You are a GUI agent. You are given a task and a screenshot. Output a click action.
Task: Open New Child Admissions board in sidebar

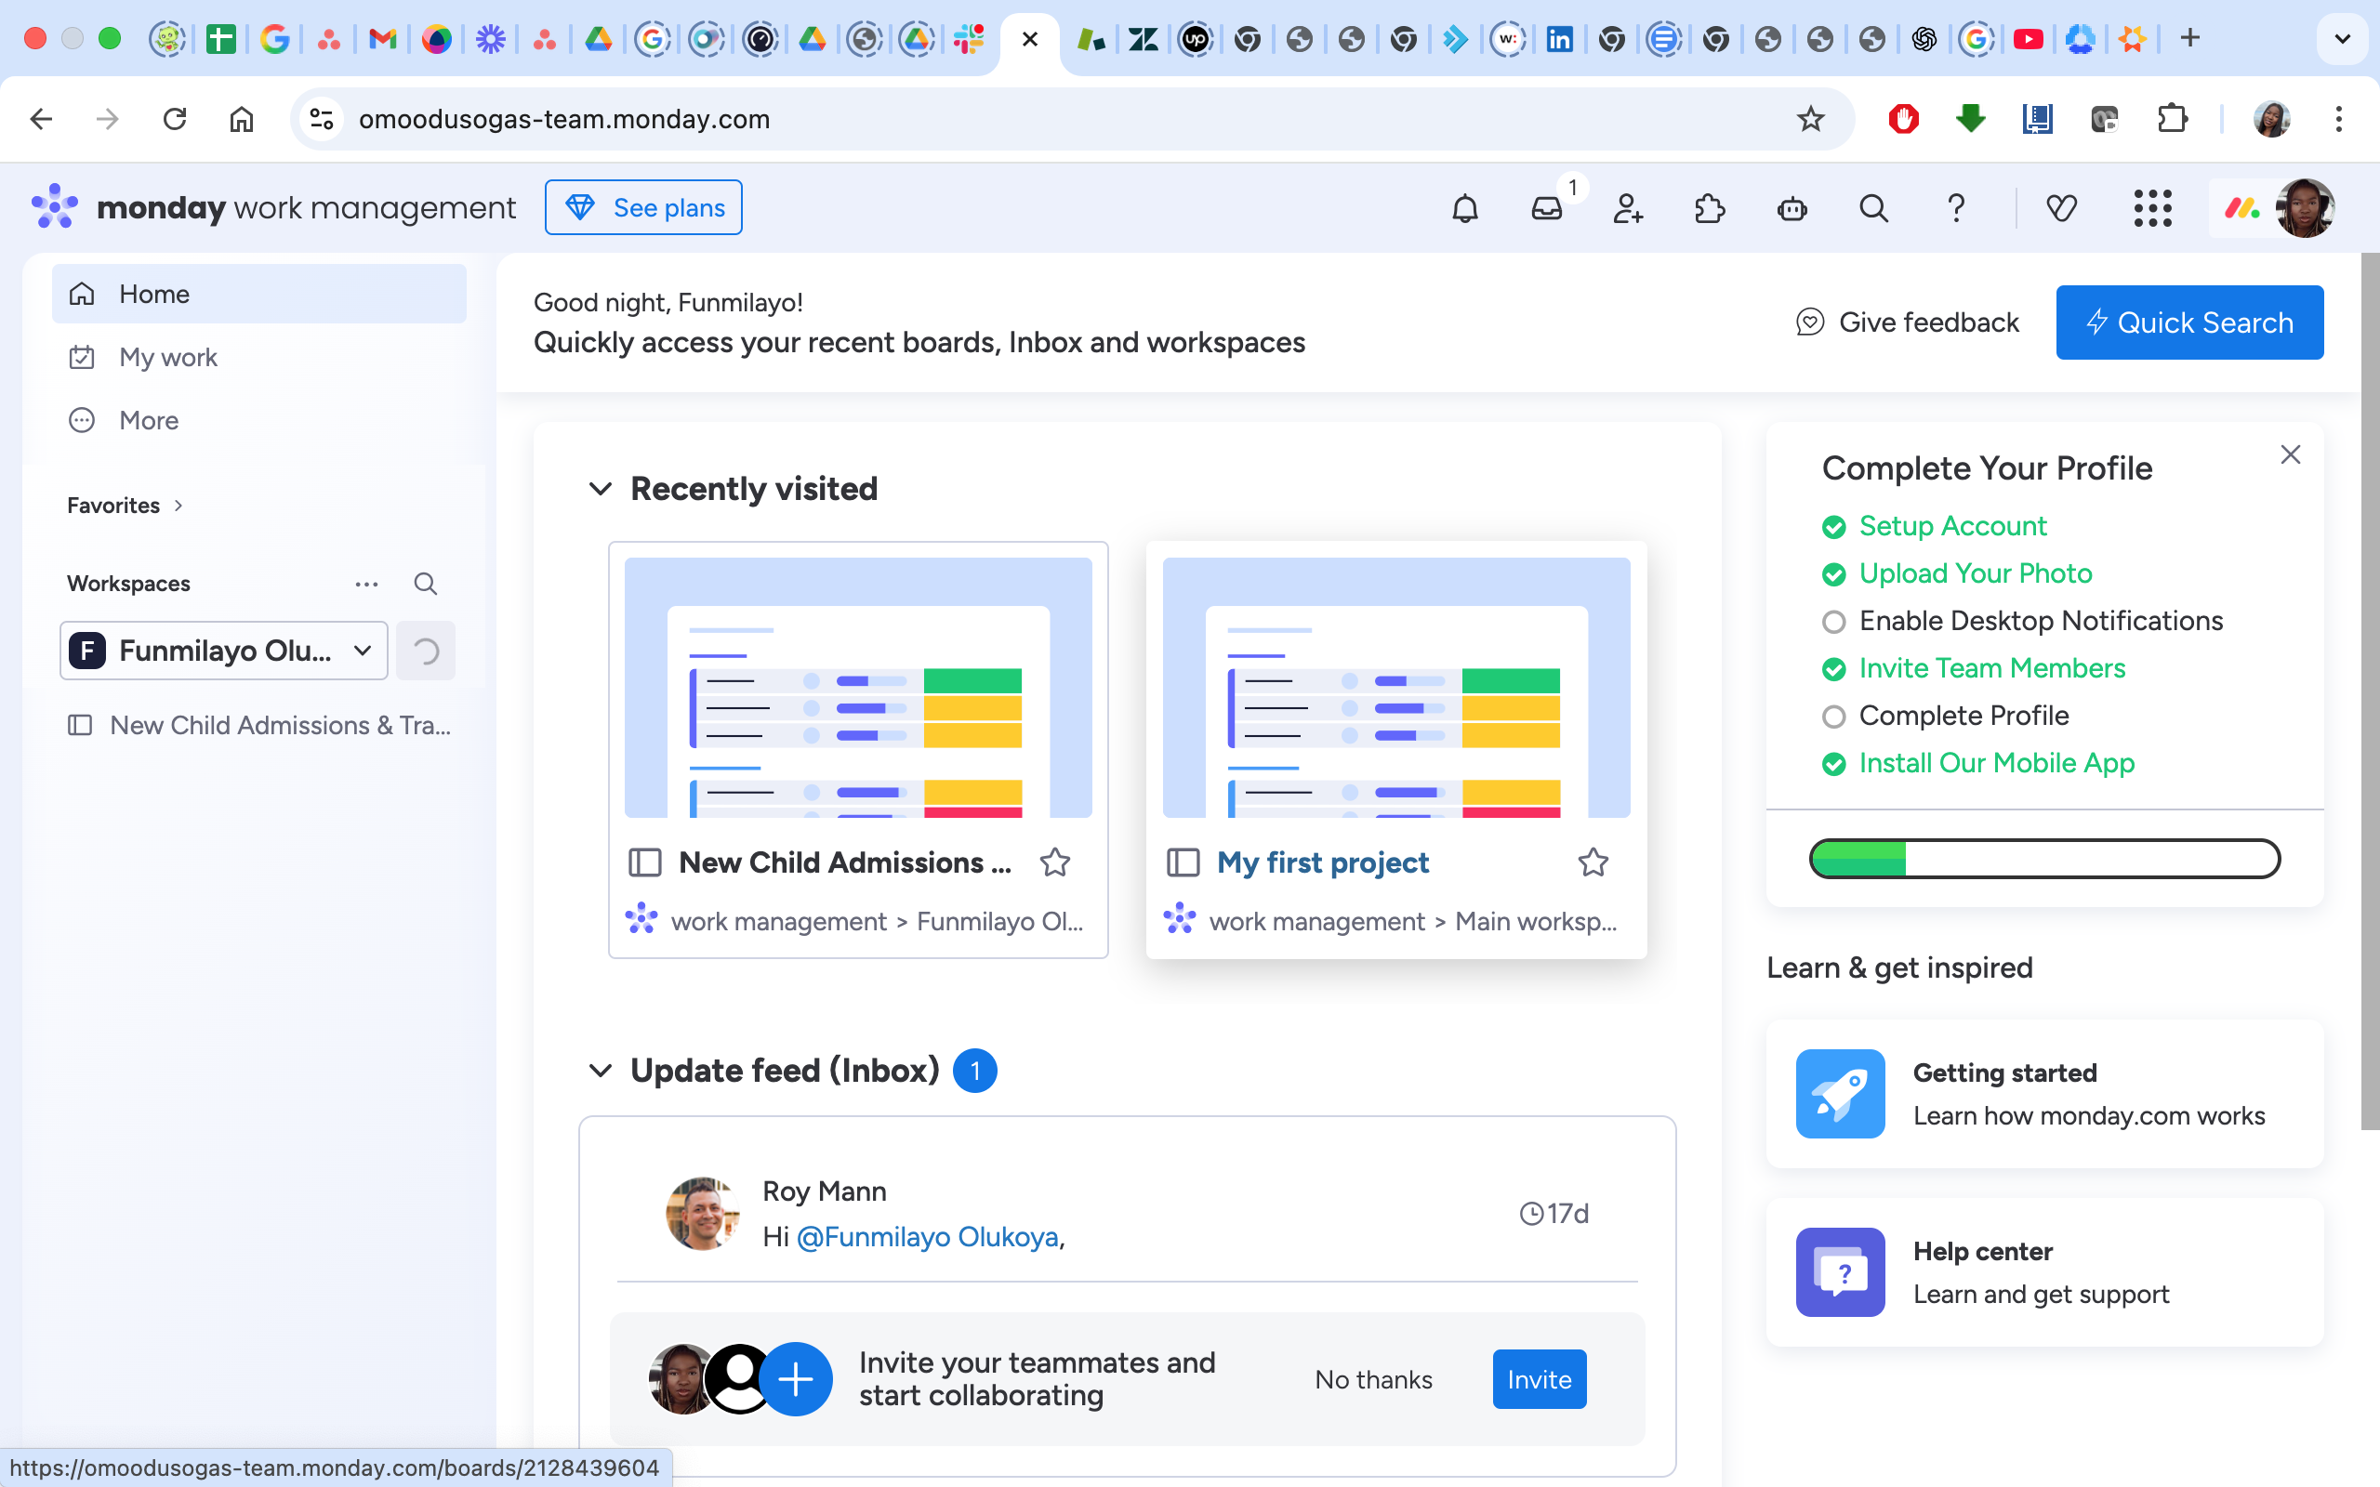tap(258, 726)
